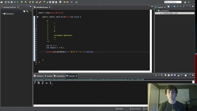Toggle Hide Local Types in Outline toolbar

pos(184,6)
